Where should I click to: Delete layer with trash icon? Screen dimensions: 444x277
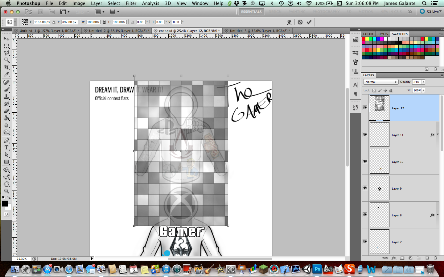pos(435,258)
